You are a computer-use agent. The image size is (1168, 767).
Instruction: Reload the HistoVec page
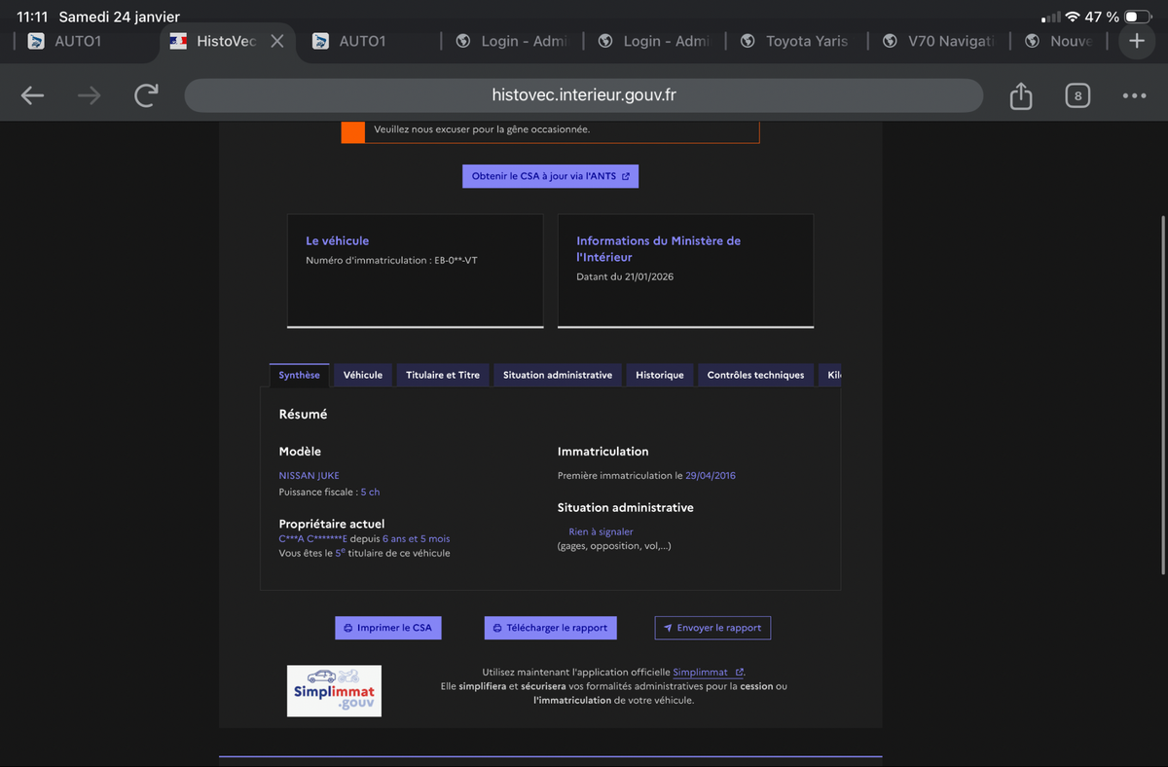146,95
